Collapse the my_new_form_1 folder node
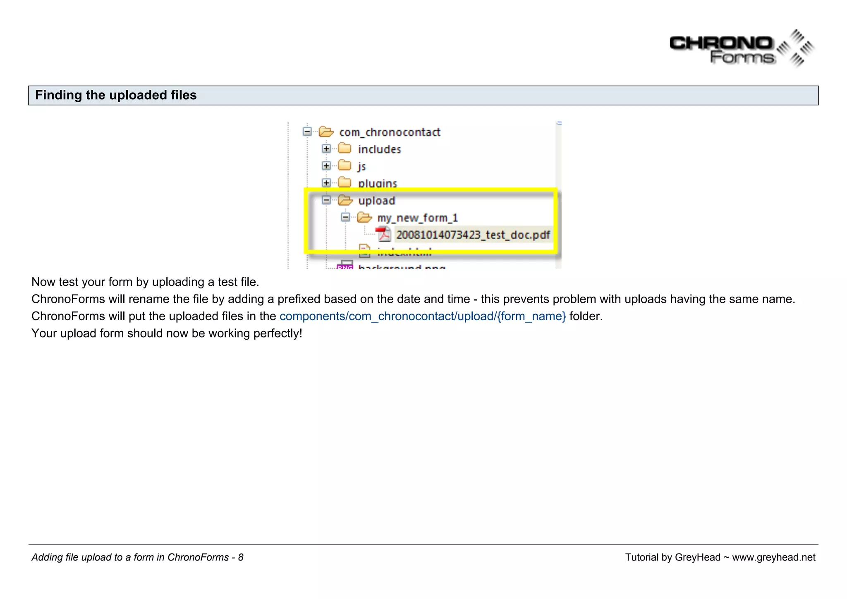Image resolution: width=847 pixels, height=599 pixels. click(x=345, y=217)
